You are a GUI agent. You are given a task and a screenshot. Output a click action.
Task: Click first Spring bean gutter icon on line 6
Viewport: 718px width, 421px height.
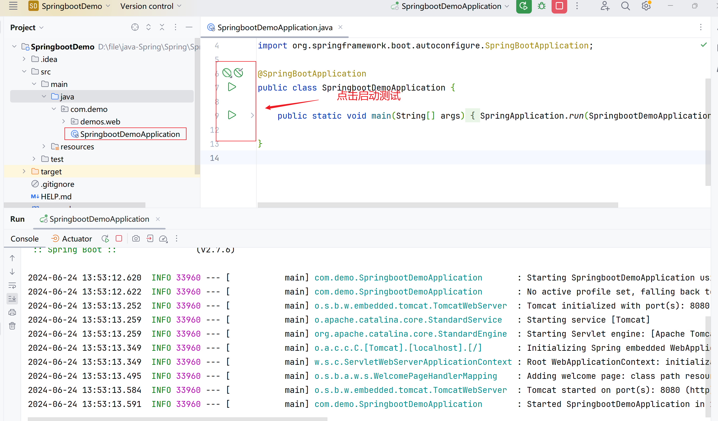[227, 73]
